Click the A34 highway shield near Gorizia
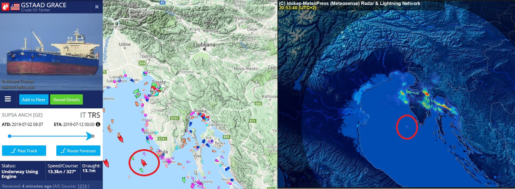 click(x=142, y=63)
